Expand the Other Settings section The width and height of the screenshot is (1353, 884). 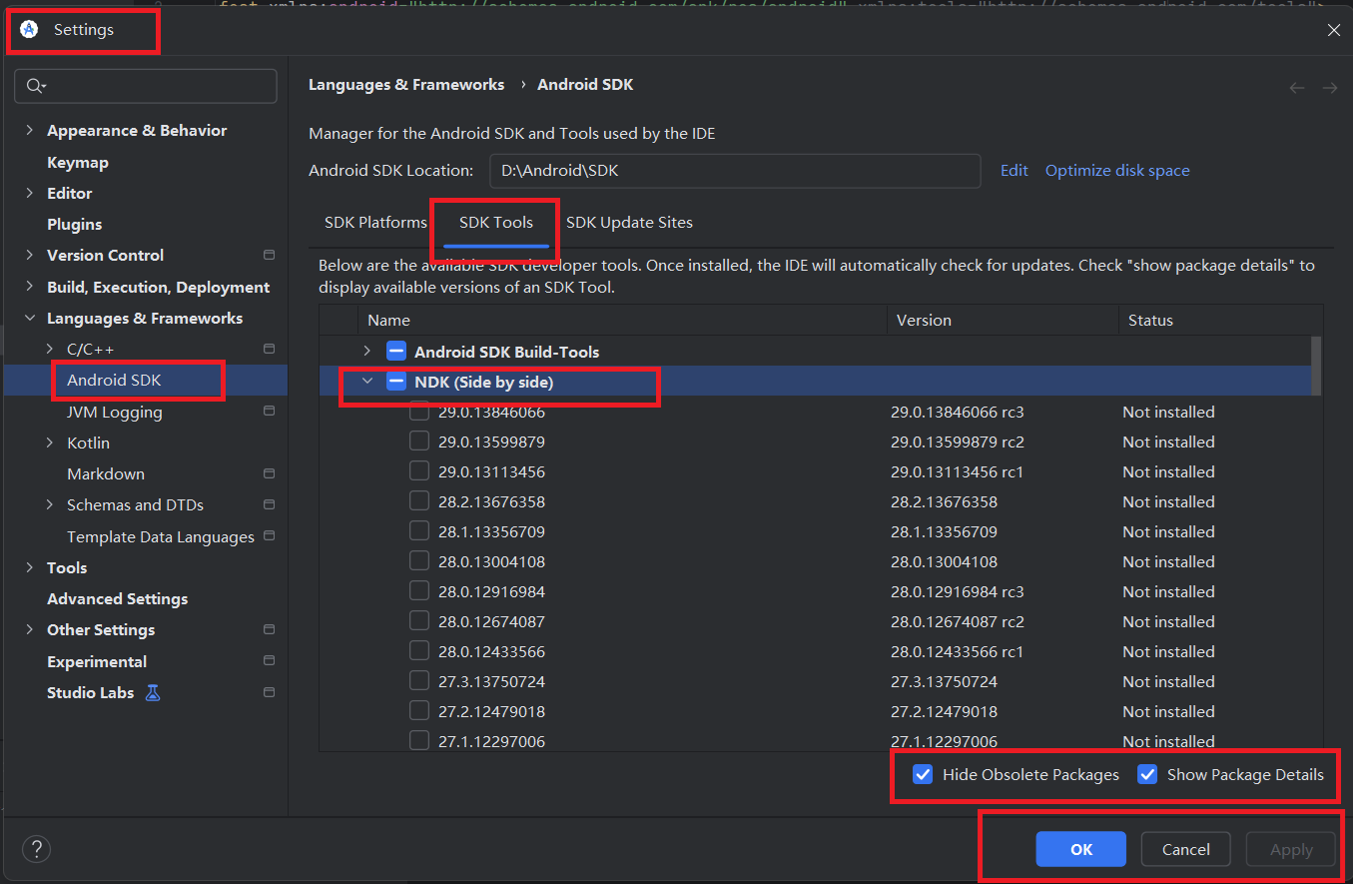(29, 629)
